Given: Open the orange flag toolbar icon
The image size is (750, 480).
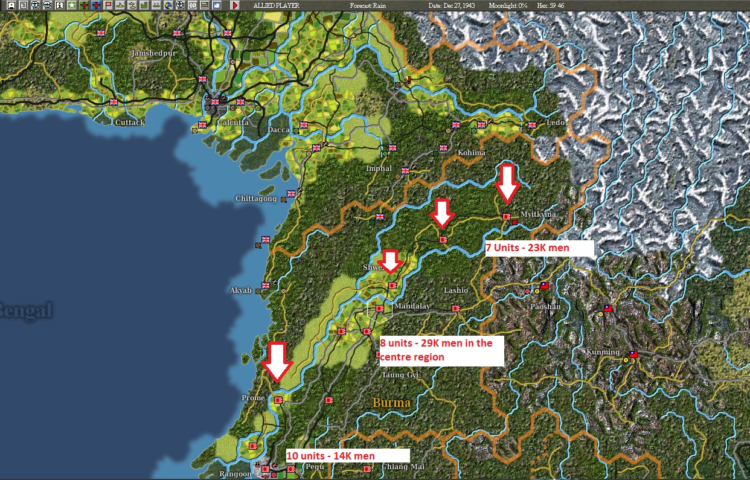Looking at the screenshot, I should click(108, 5).
